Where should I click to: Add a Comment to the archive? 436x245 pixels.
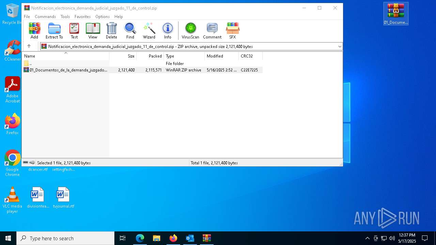point(212,31)
